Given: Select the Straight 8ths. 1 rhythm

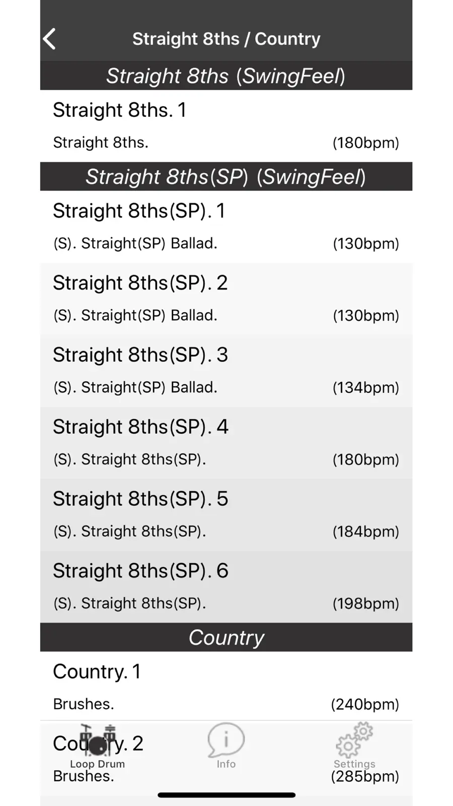Looking at the screenshot, I should point(226,126).
